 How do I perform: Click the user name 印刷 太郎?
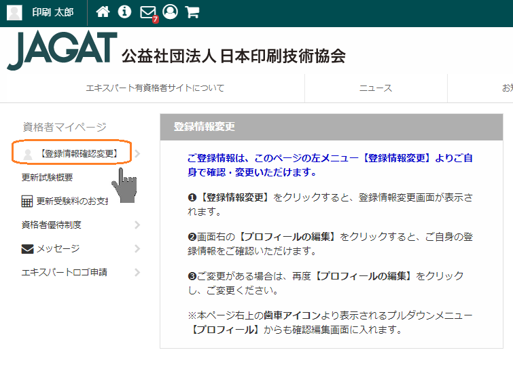pyautogui.click(x=53, y=12)
